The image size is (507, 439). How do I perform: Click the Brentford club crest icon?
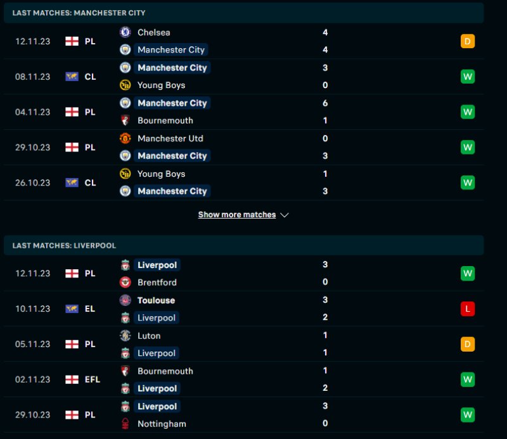point(125,283)
